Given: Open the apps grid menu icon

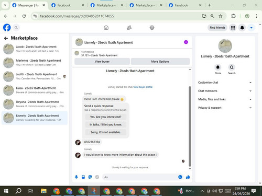Looking at the screenshot, I should 233,28.
